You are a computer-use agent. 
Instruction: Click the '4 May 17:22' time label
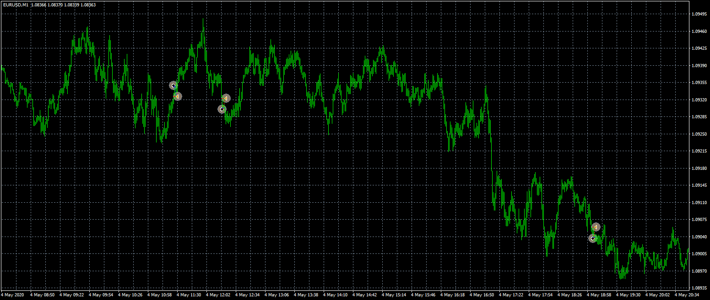tap(511, 295)
